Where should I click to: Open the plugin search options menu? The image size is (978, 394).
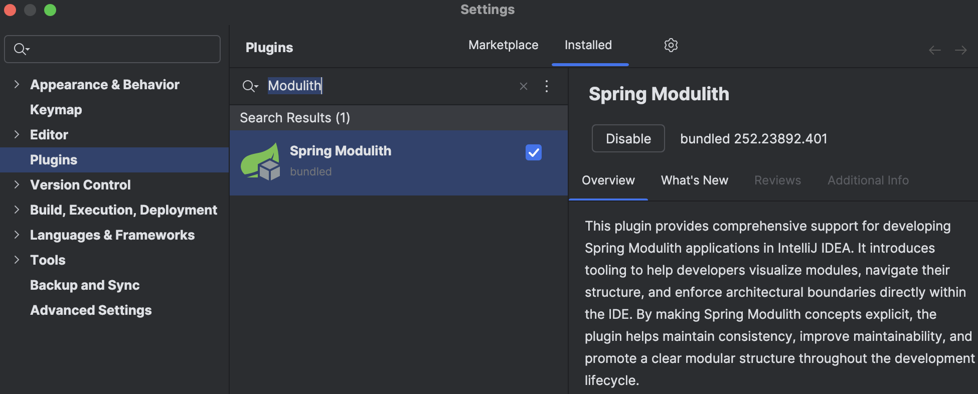pyautogui.click(x=547, y=86)
